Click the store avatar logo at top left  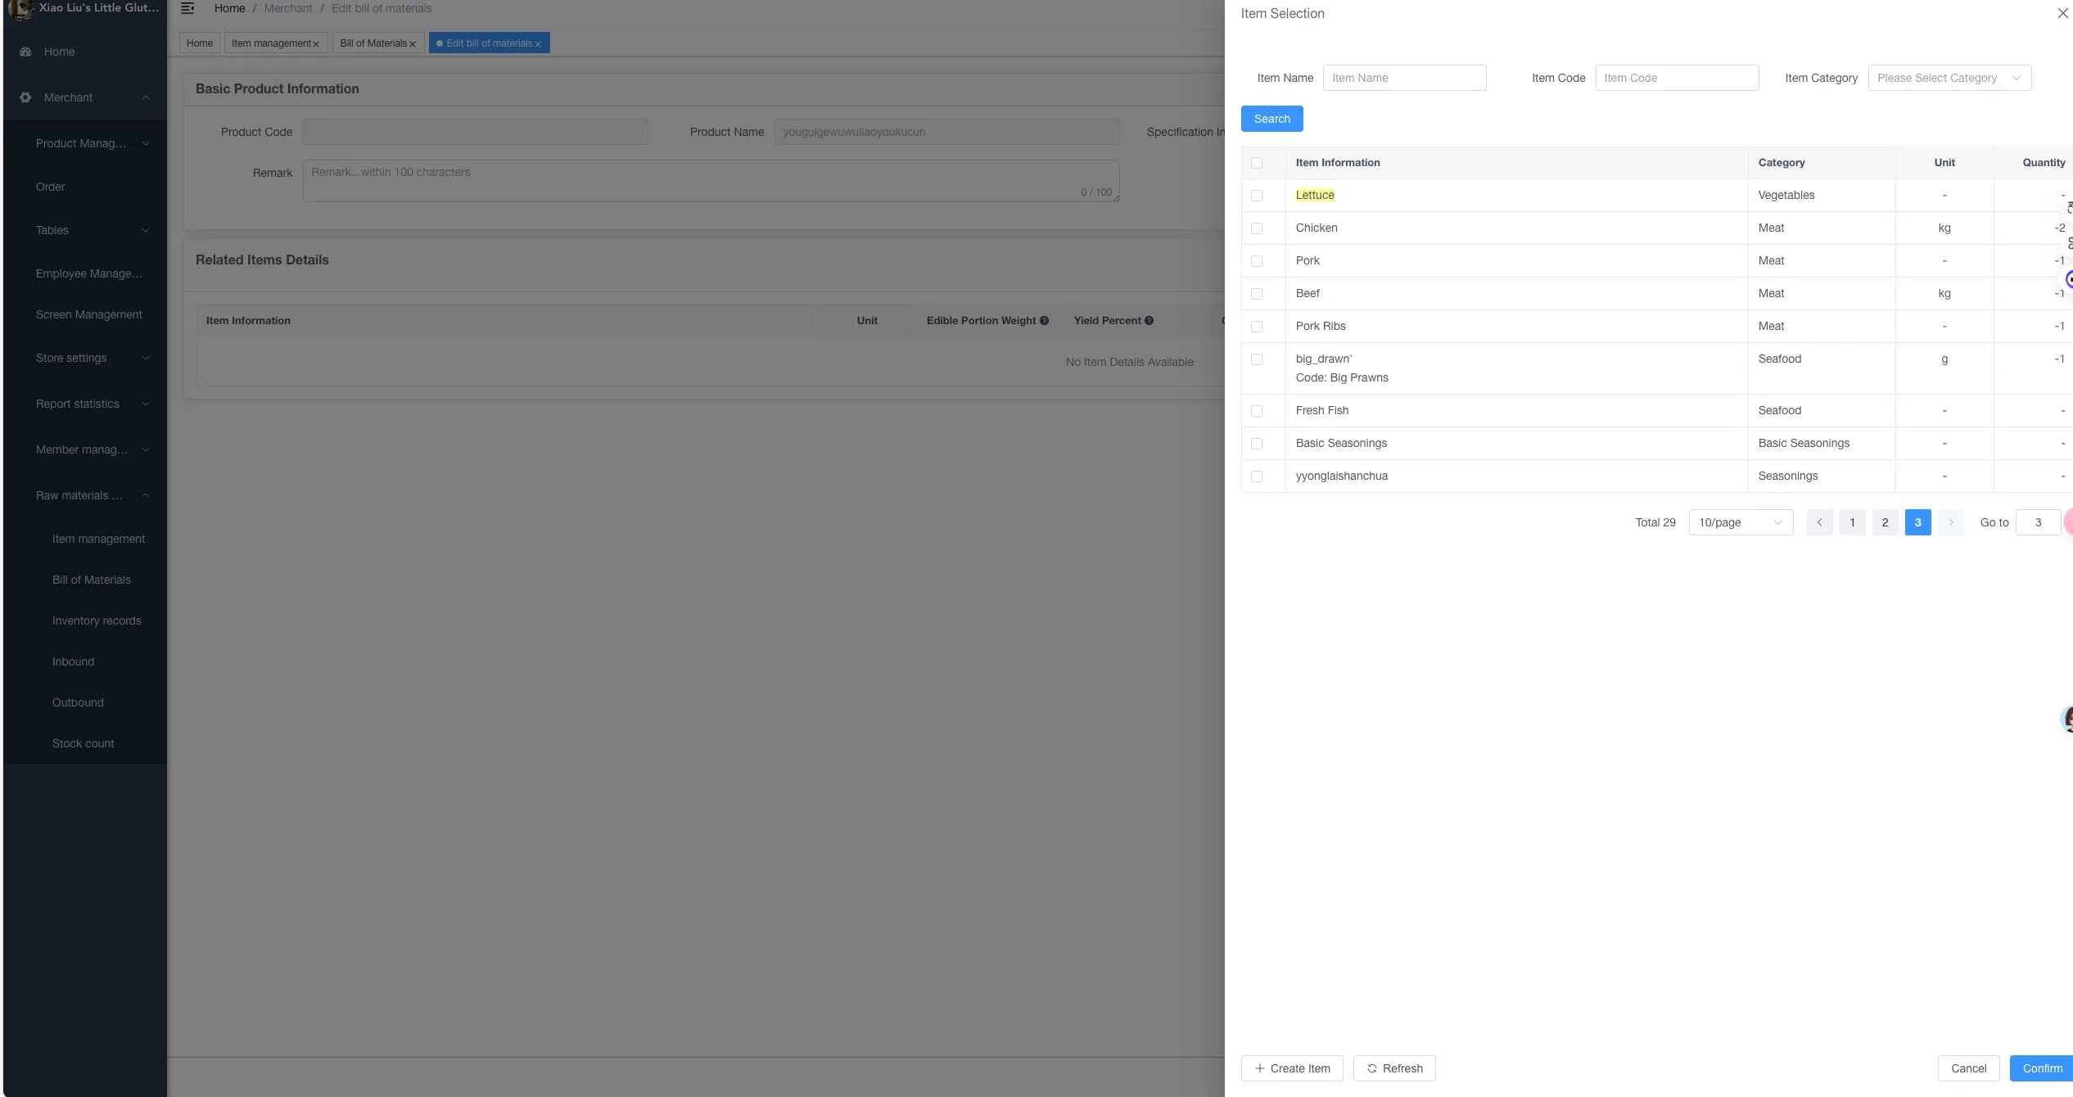pos(20,9)
